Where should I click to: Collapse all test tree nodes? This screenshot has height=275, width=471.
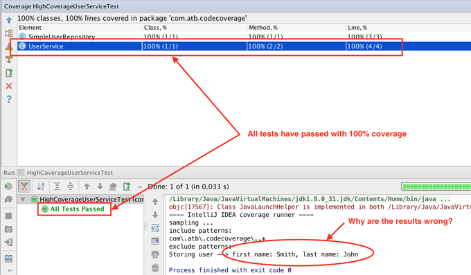point(70,187)
